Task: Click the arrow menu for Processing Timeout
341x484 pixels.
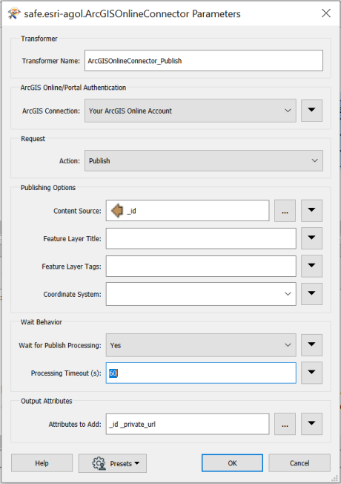Action: [311, 373]
